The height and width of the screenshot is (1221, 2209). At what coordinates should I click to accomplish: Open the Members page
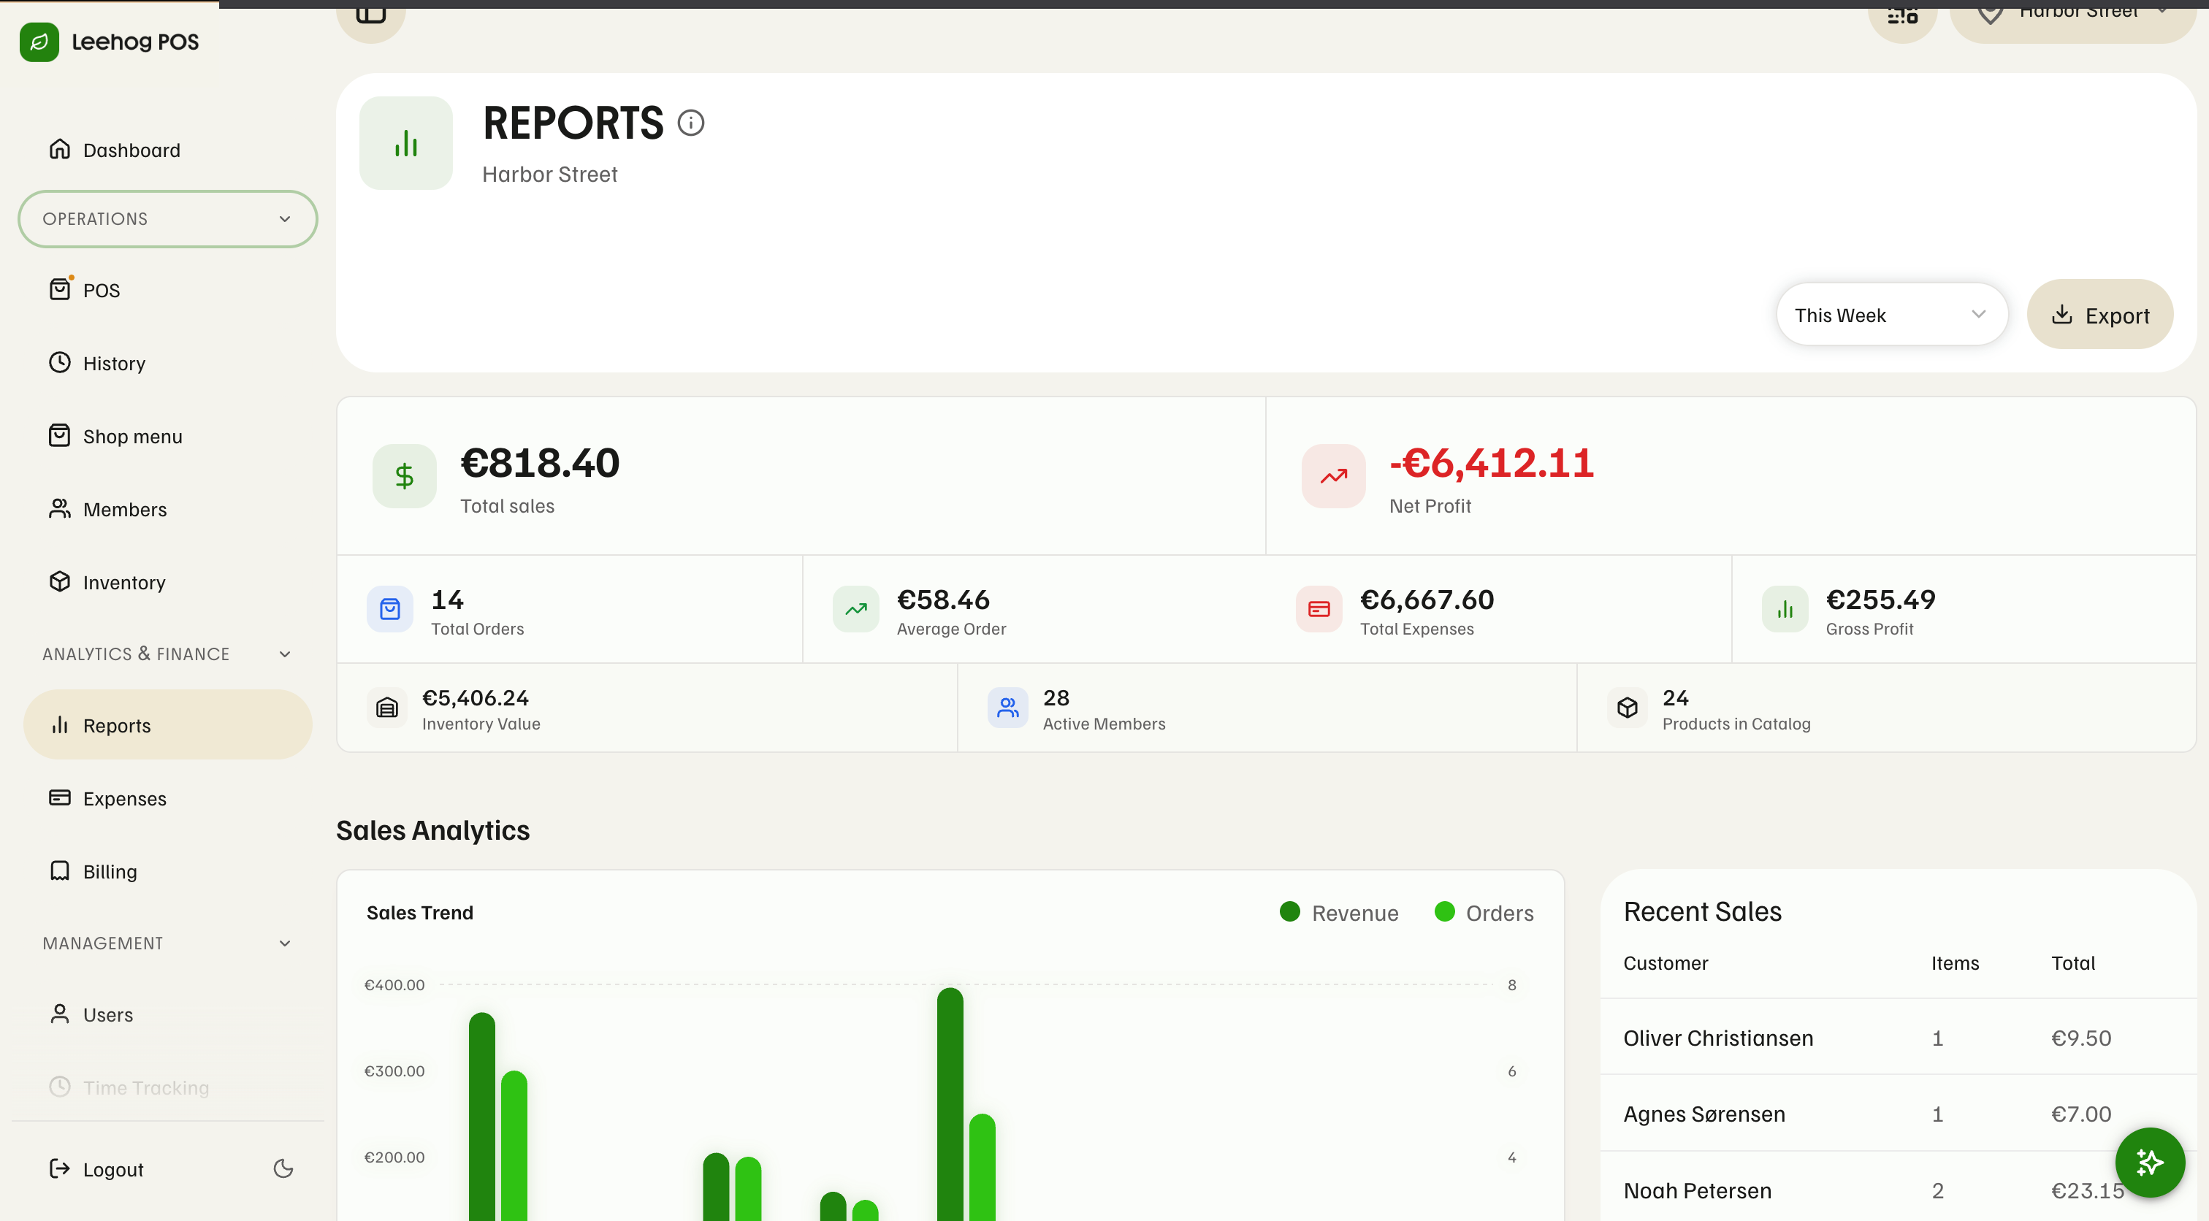click(x=167, y=509)
